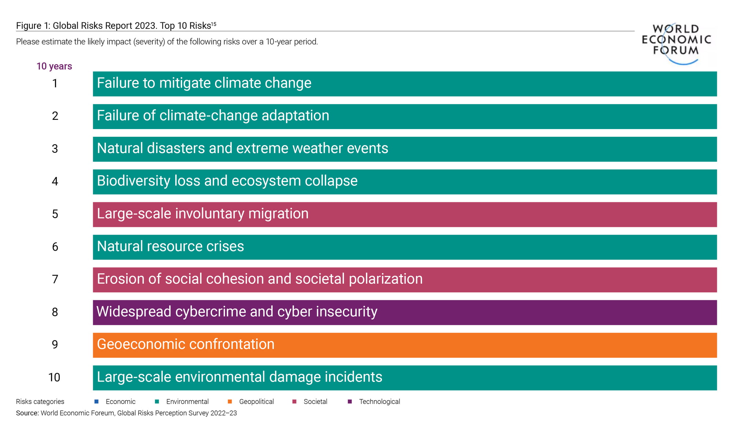Screen dimensions: 733x438
Task: Click the Natural resource crises bar
Action: (x=405, y=247)
